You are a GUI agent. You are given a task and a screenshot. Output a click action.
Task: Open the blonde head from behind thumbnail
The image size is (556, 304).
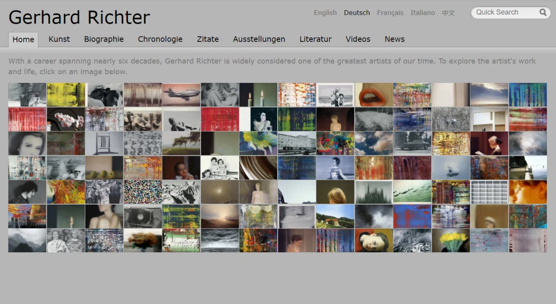tap(335, 192)
